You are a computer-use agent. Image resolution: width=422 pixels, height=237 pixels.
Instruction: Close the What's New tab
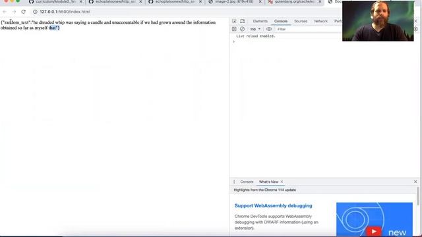[x=282, y=182]
